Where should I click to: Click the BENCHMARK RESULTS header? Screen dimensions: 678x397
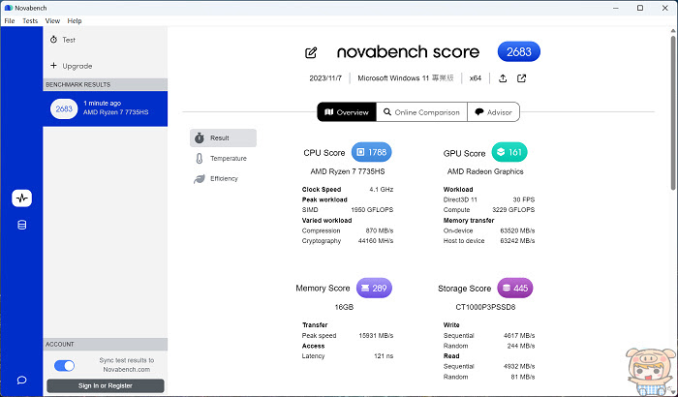105,84
